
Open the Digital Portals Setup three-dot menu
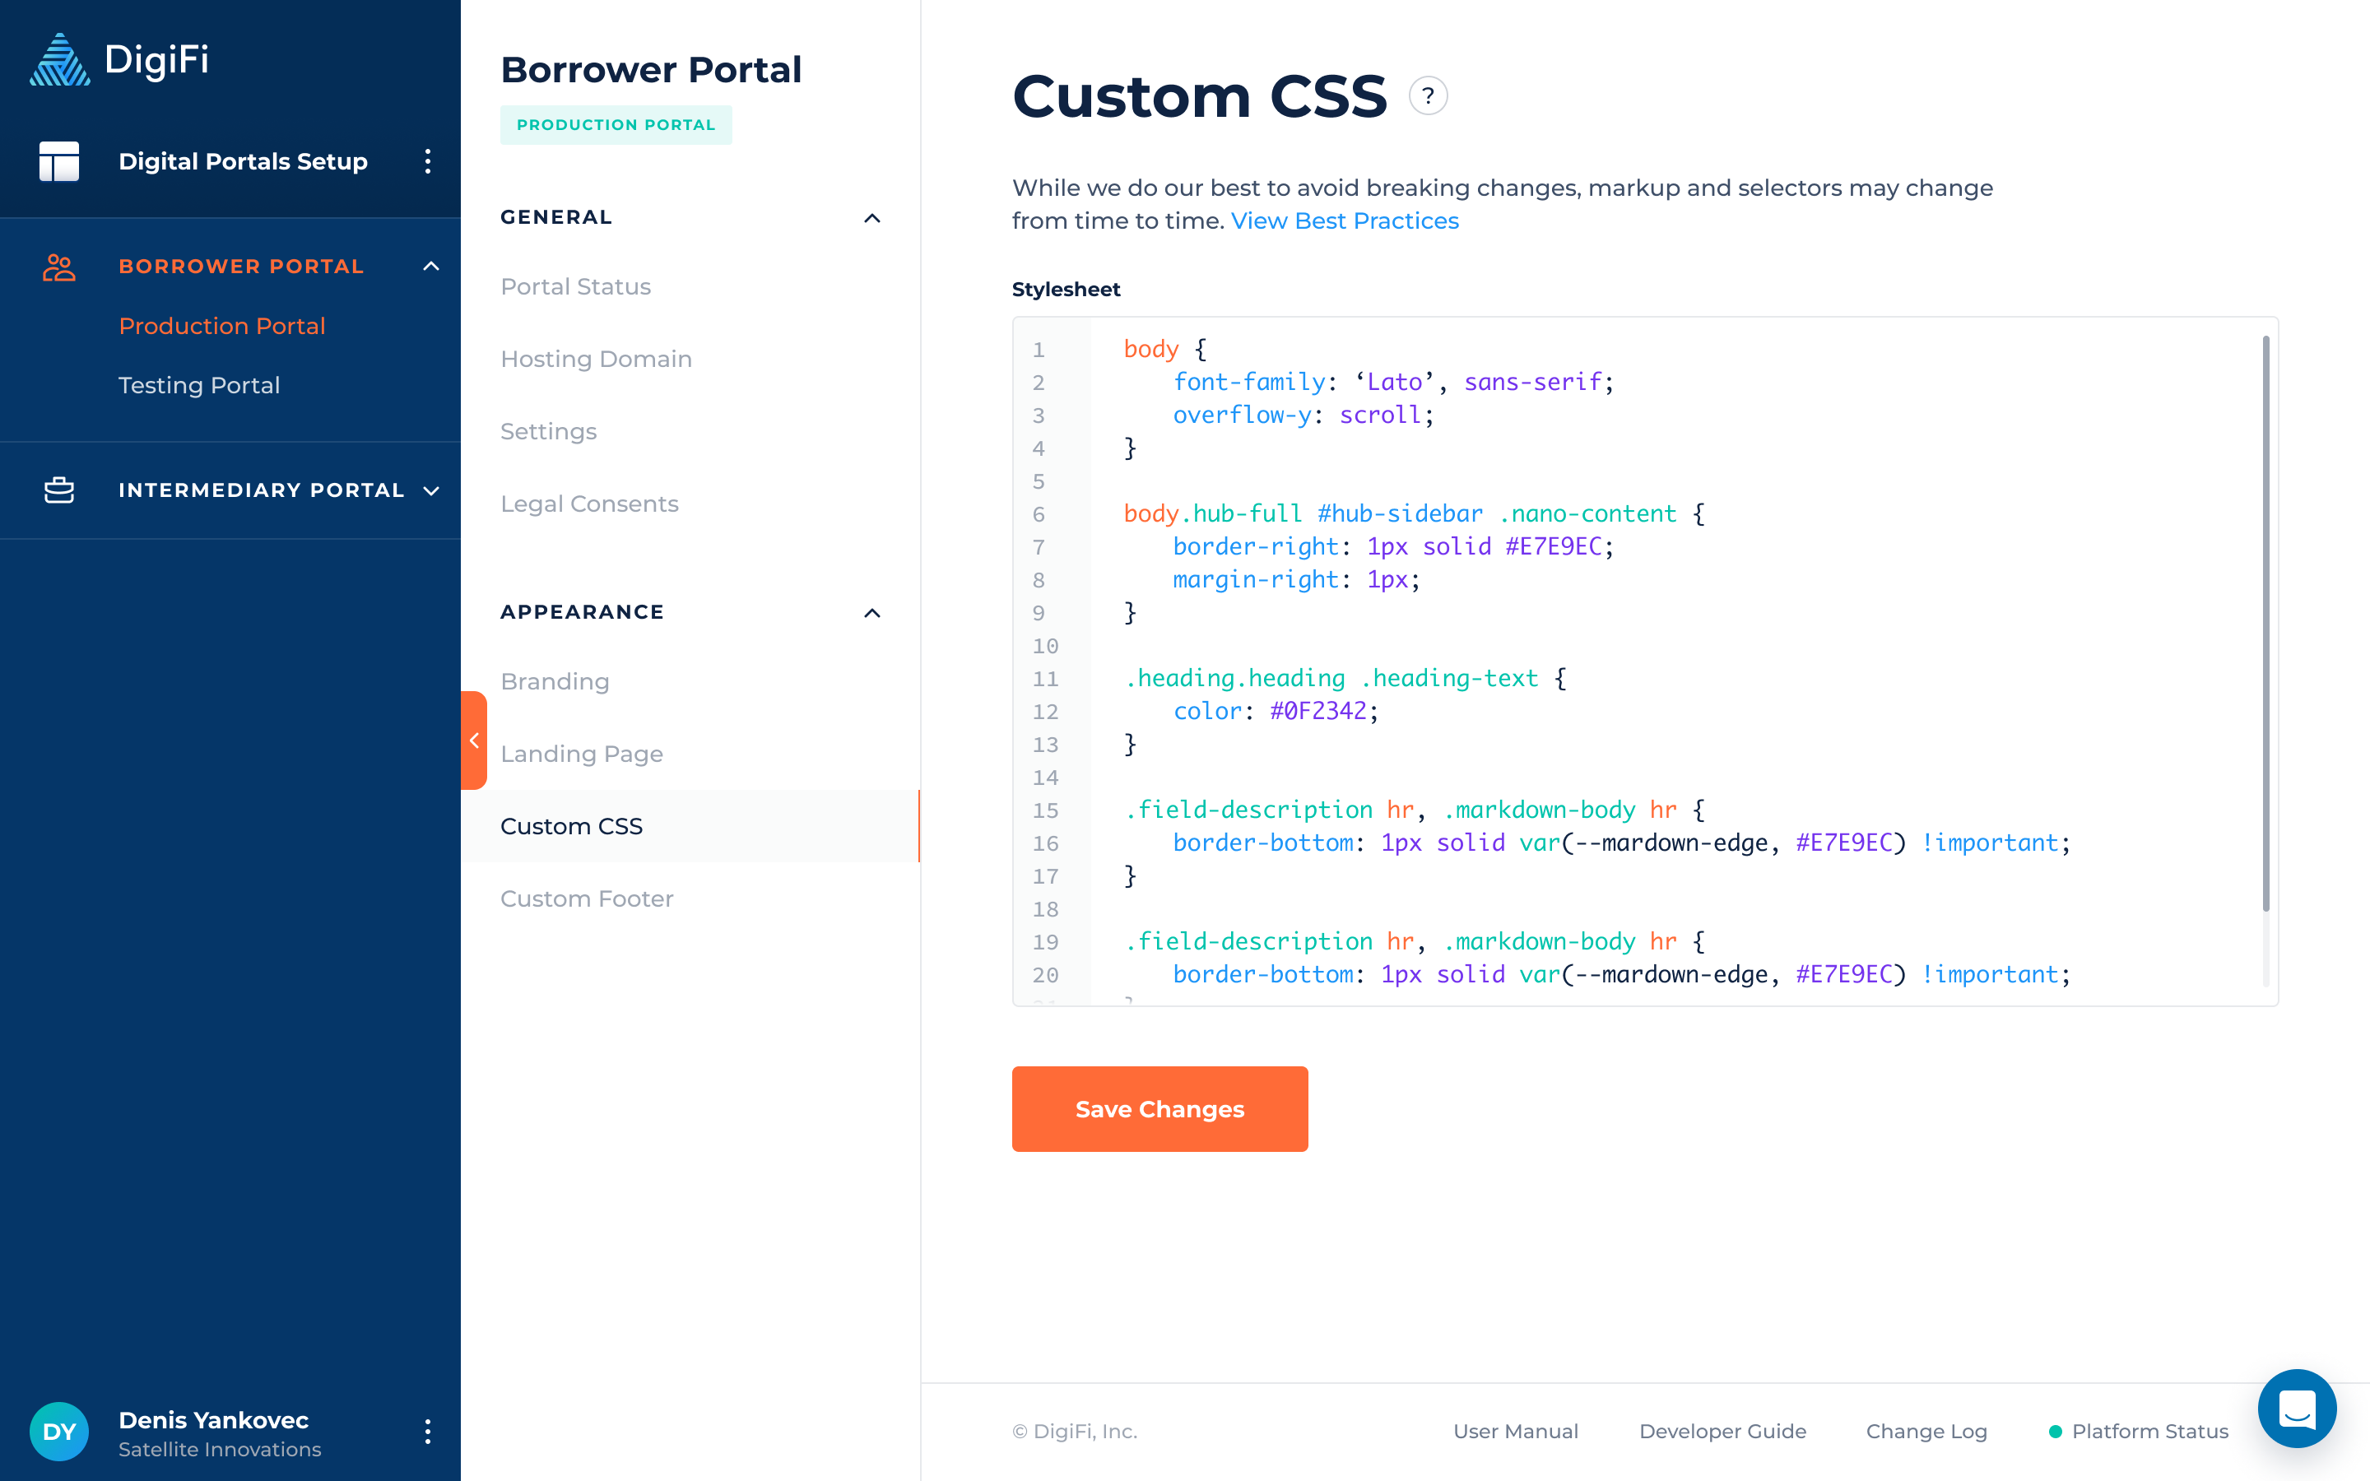pos(428,161)
